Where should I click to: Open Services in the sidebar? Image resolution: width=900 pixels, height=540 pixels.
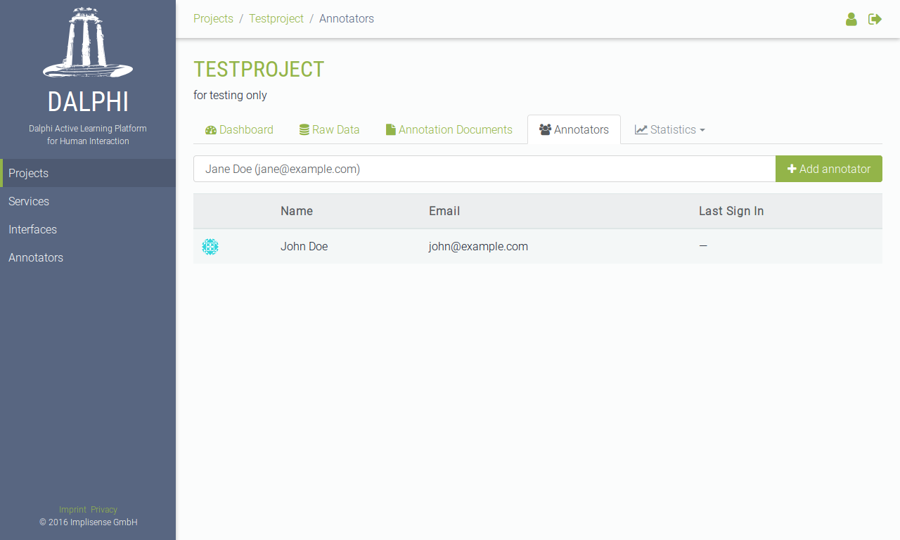[x=88, y=201]
